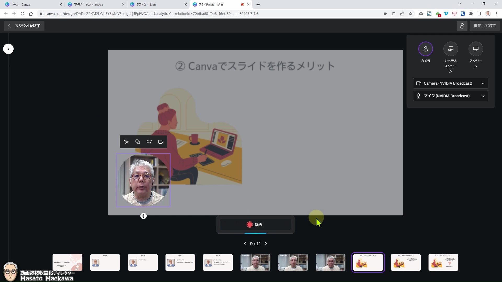The height and width of the screenshot is (282, 502).
Task: Click スタジオを終了 to exit studio
Action: click(x=24, y=26)
